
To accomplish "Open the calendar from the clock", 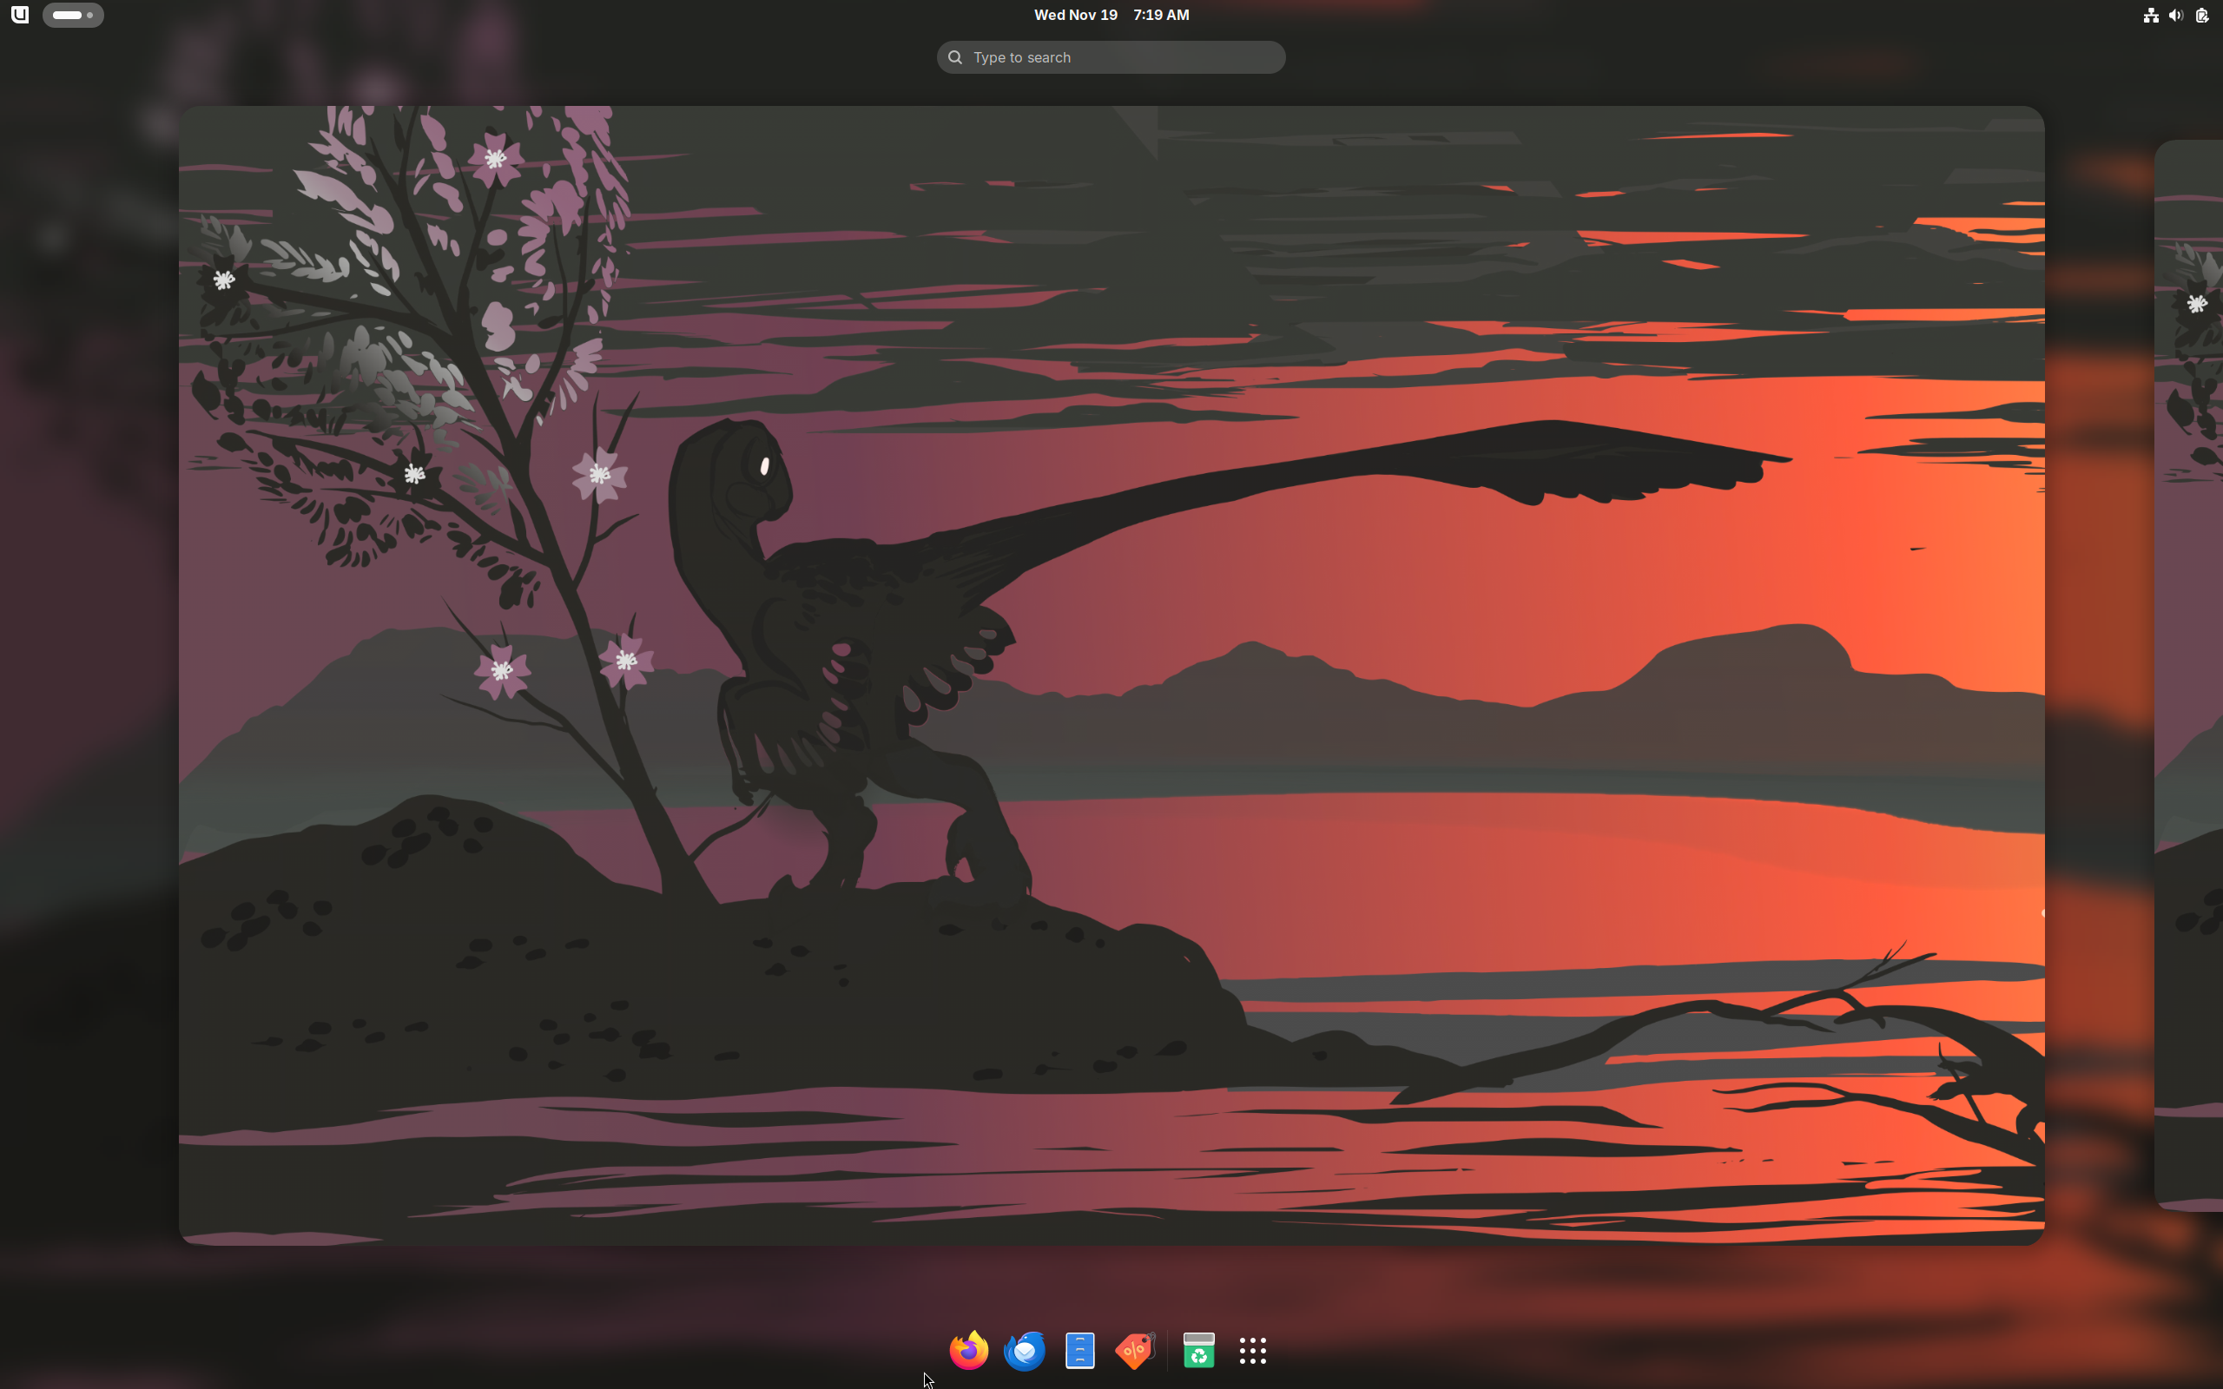I will pos(1111,15).
